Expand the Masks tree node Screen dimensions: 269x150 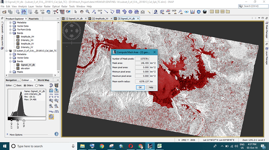coord(10,72)
